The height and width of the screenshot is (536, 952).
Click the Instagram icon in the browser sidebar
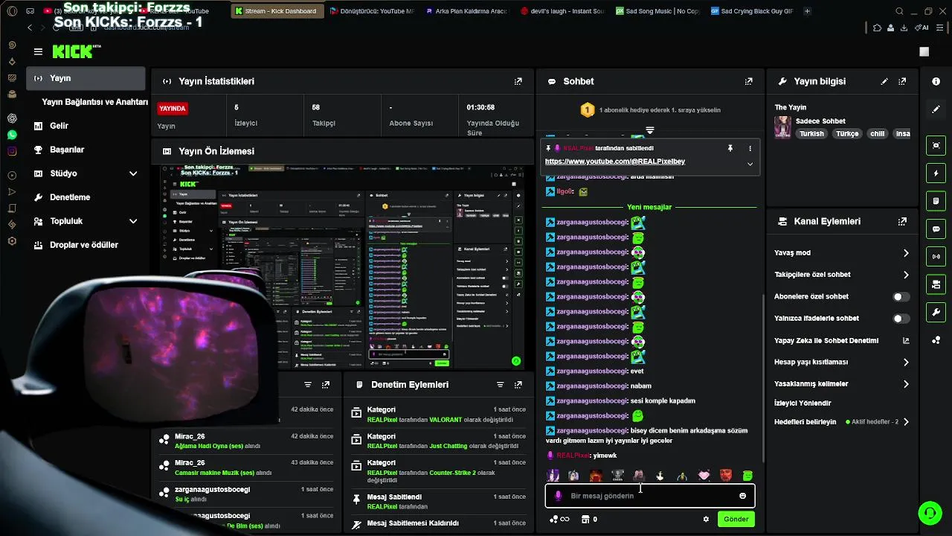pyautogui.click(x=12, y=151)
